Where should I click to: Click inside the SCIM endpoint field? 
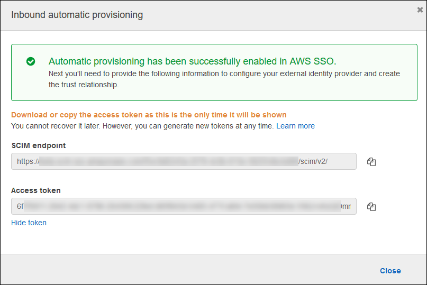tap(184, 161)
